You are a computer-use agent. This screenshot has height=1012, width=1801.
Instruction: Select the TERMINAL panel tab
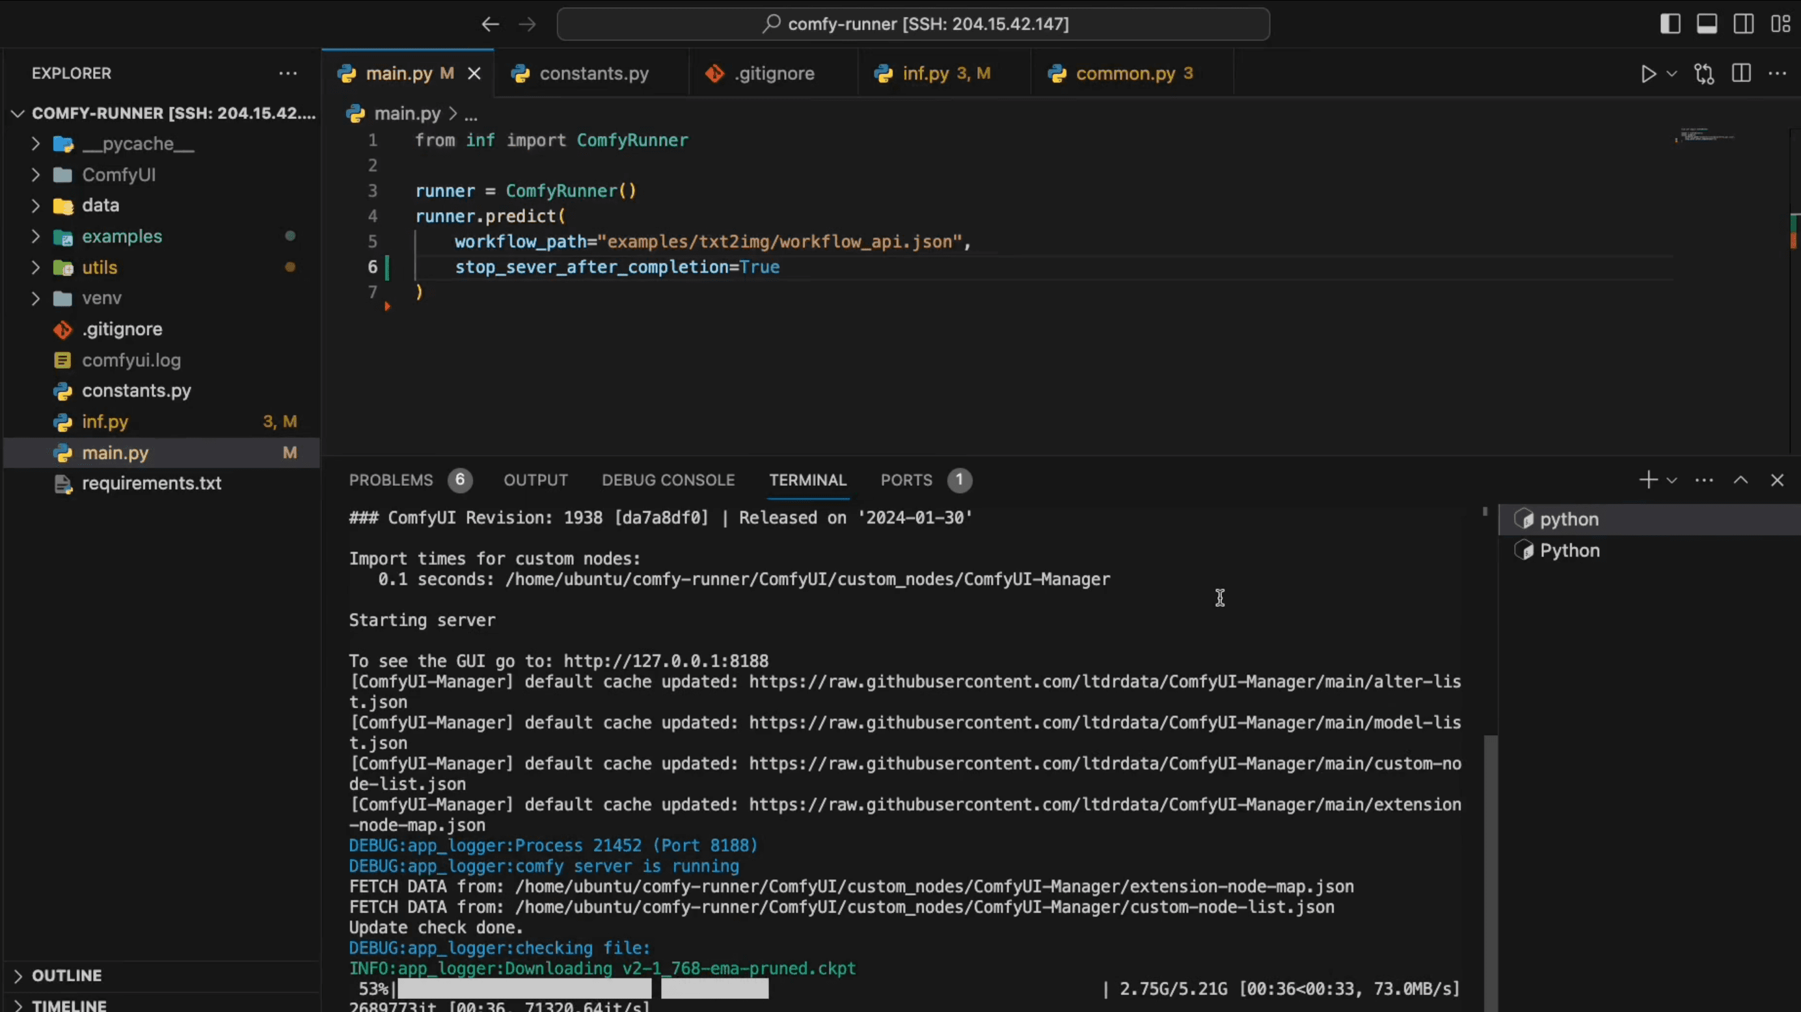(x=807, y=480)
